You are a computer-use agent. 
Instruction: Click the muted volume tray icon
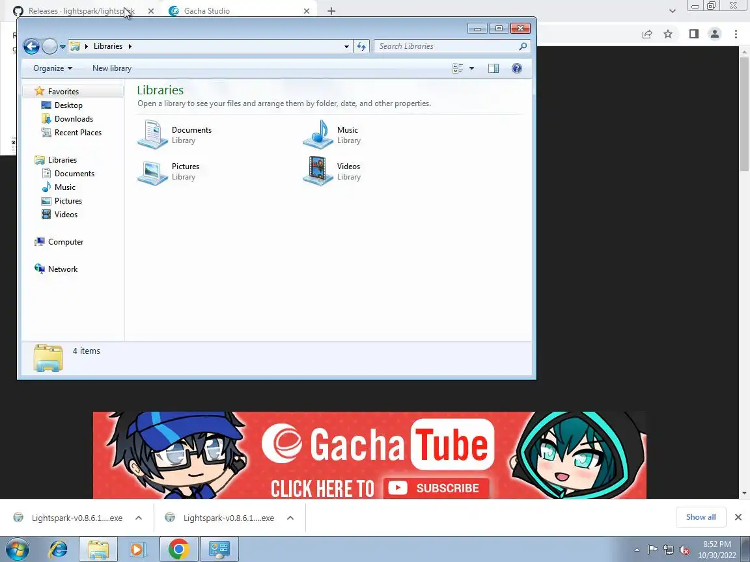tap(684, 550)
